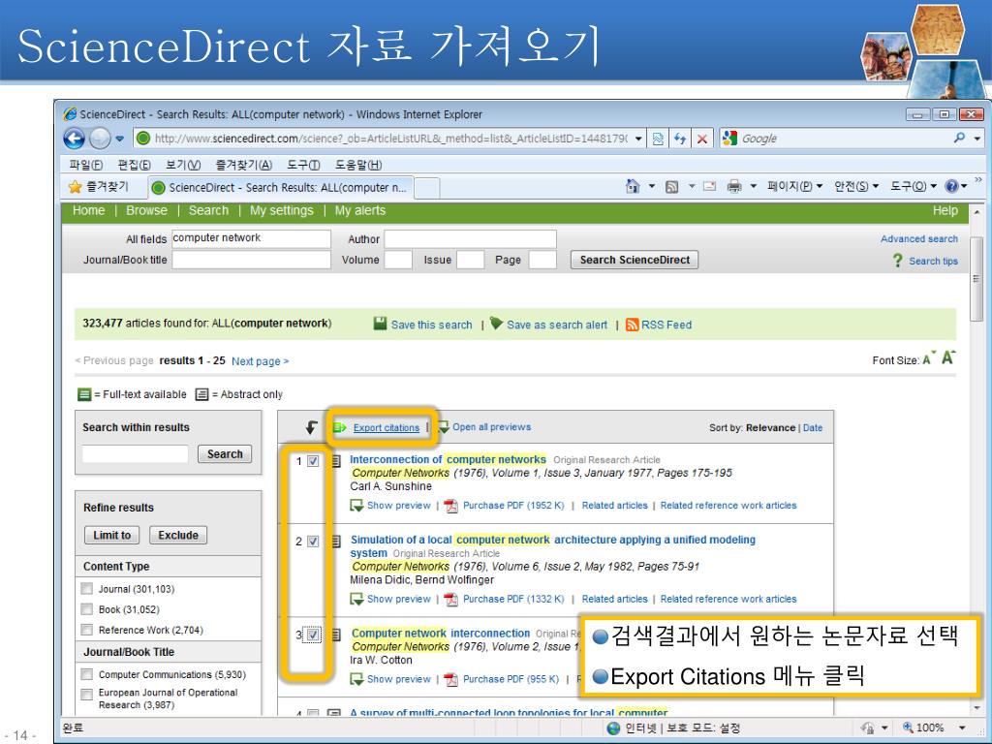The width and height of the screenshot is (992, 744).
Task: Open the address bar URL dropdown
Action: 638,139
